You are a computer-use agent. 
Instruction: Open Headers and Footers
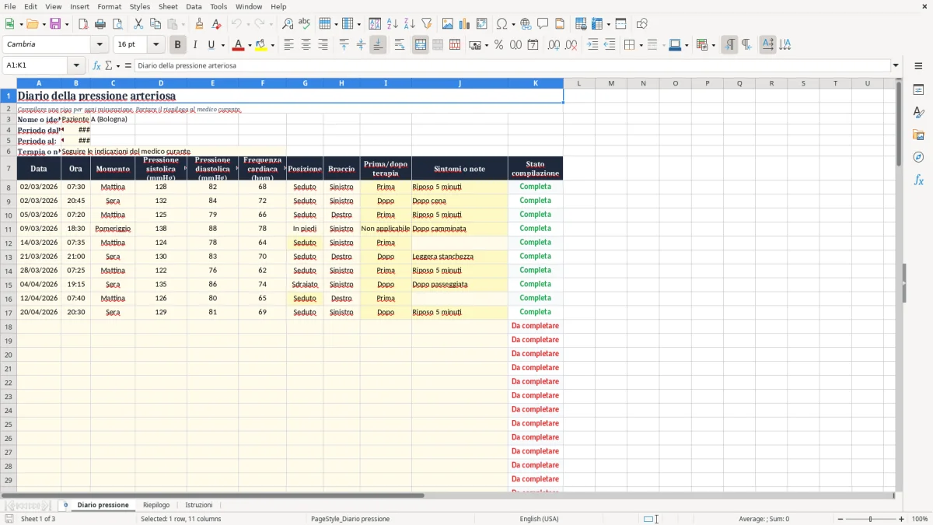(560, 24)
